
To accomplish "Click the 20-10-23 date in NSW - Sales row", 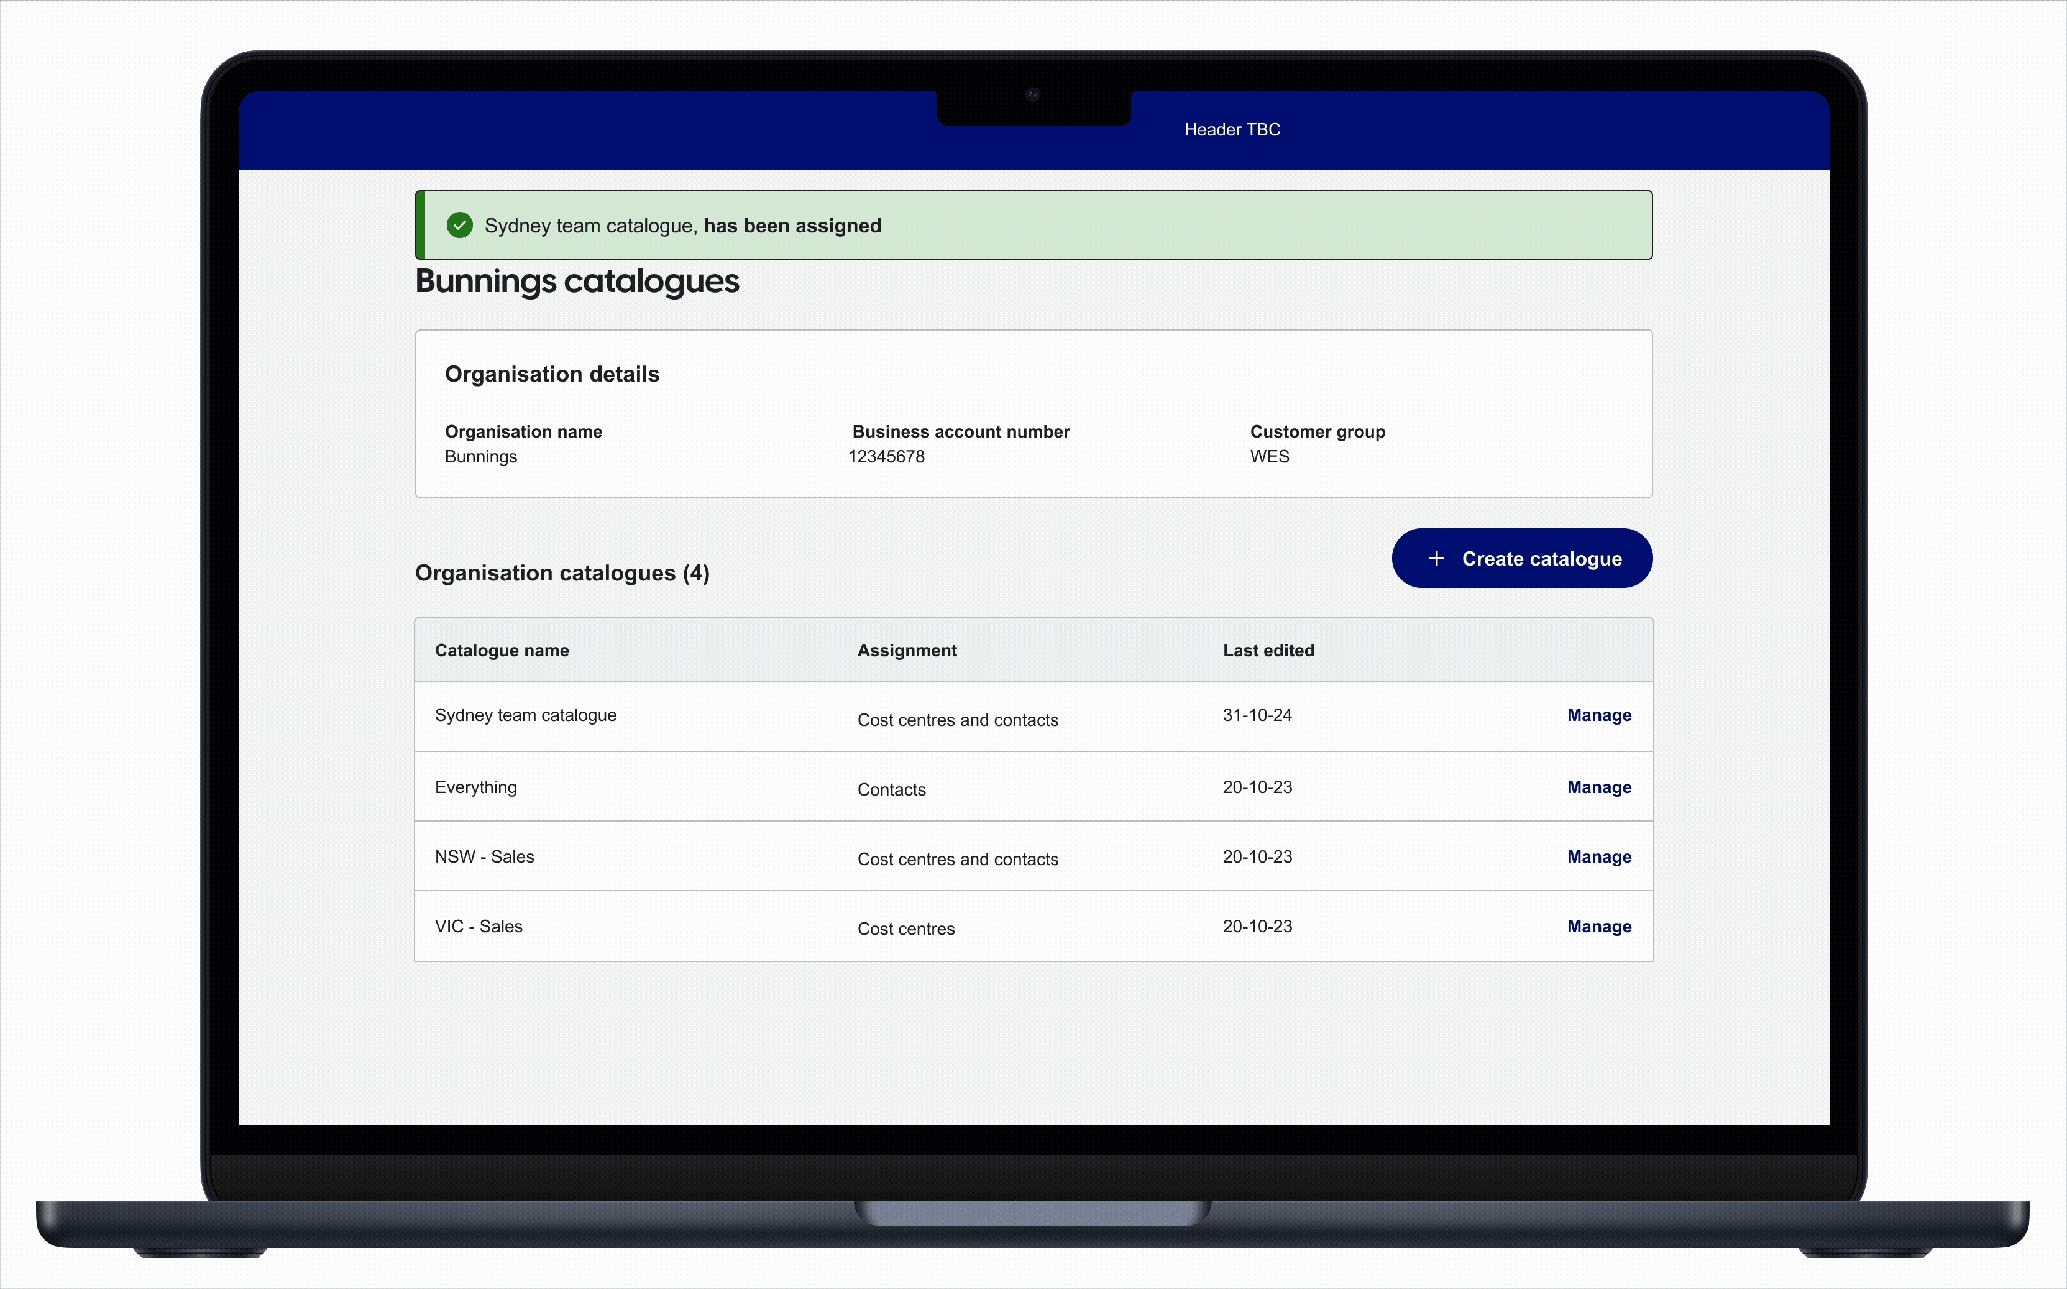I will point(1257,857).
